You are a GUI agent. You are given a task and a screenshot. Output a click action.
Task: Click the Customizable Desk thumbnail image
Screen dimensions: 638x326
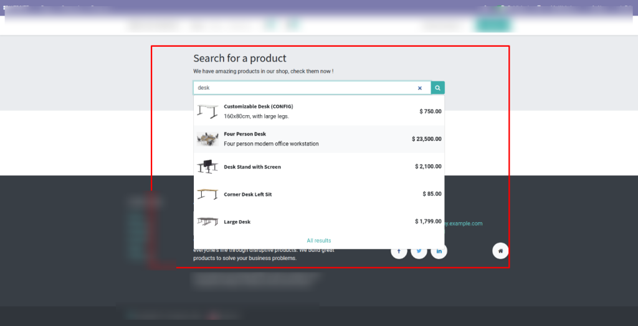[207, 111]
